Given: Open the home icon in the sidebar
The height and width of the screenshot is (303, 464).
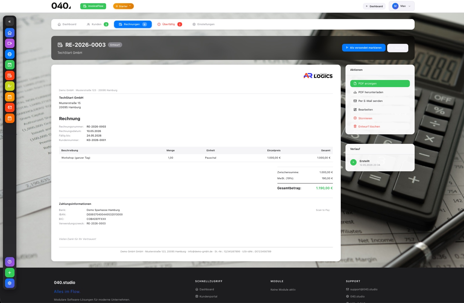Looking at the screenshot, I should point(10,33).
